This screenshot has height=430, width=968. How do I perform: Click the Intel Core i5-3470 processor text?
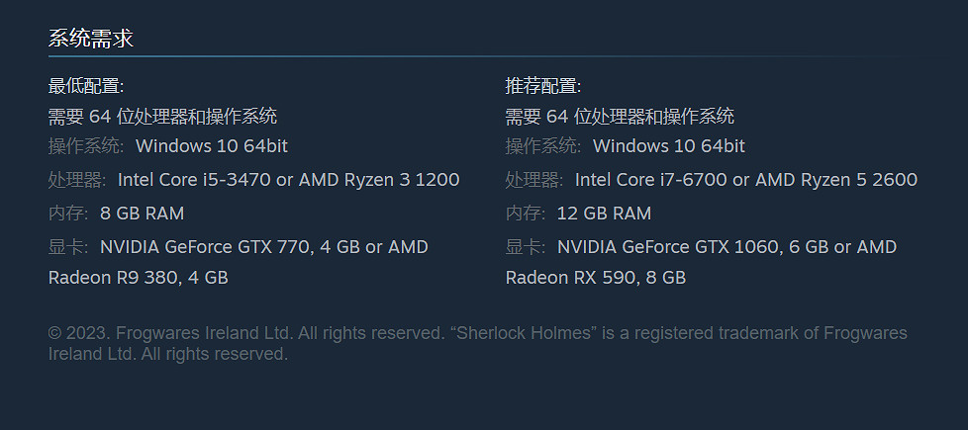(194, 180)
